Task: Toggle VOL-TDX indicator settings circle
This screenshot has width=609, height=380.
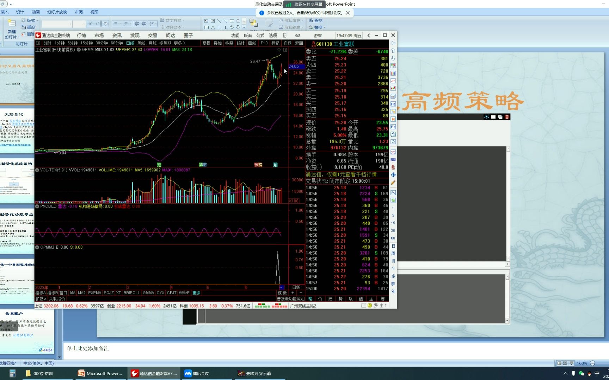Action: coord(37,170)
